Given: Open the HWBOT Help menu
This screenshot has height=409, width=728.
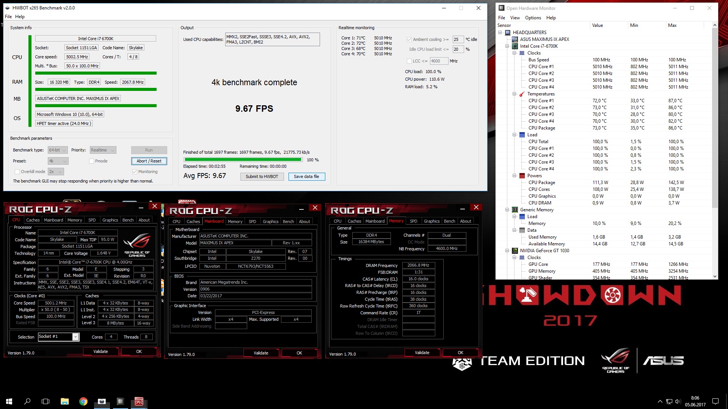Looking at the screenshot, I should [20, 17].
